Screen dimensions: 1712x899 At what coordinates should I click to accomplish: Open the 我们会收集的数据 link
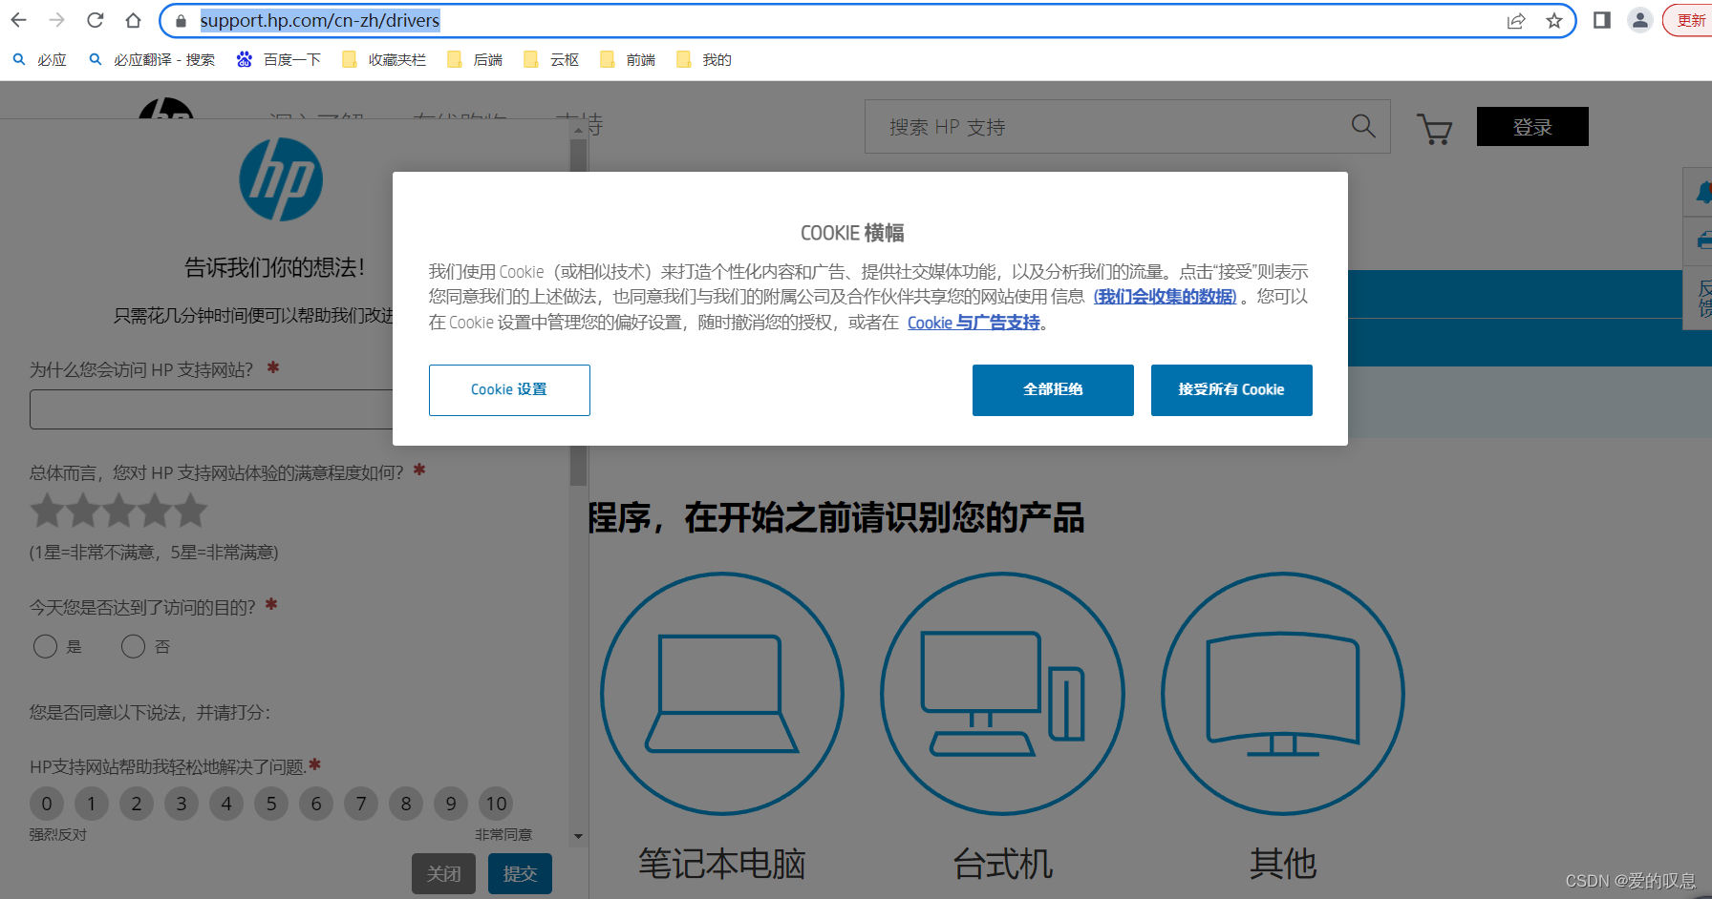[x=1165, y=297]
